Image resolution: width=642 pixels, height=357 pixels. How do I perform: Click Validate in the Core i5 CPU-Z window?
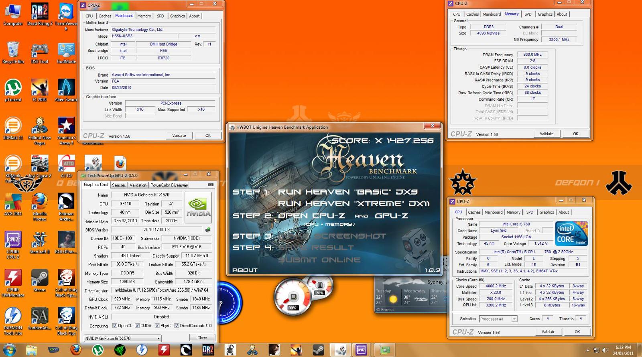coord(549,332)
